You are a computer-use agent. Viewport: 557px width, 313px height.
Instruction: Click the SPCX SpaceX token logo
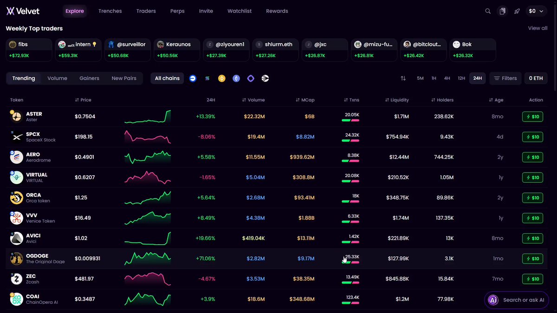[17, 137]
